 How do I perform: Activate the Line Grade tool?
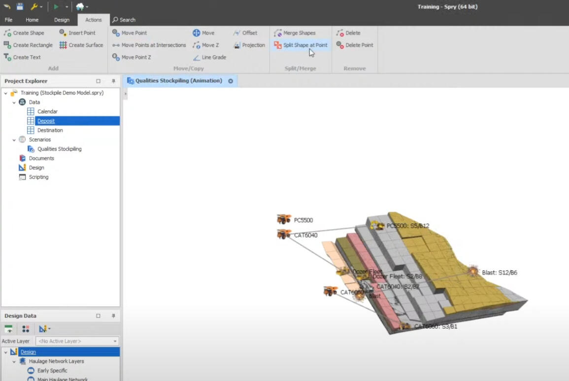click(x=209, y=58)
